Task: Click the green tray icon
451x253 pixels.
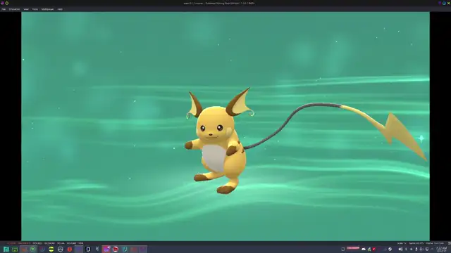Action: pyautogui.click(x=369, y=249)
